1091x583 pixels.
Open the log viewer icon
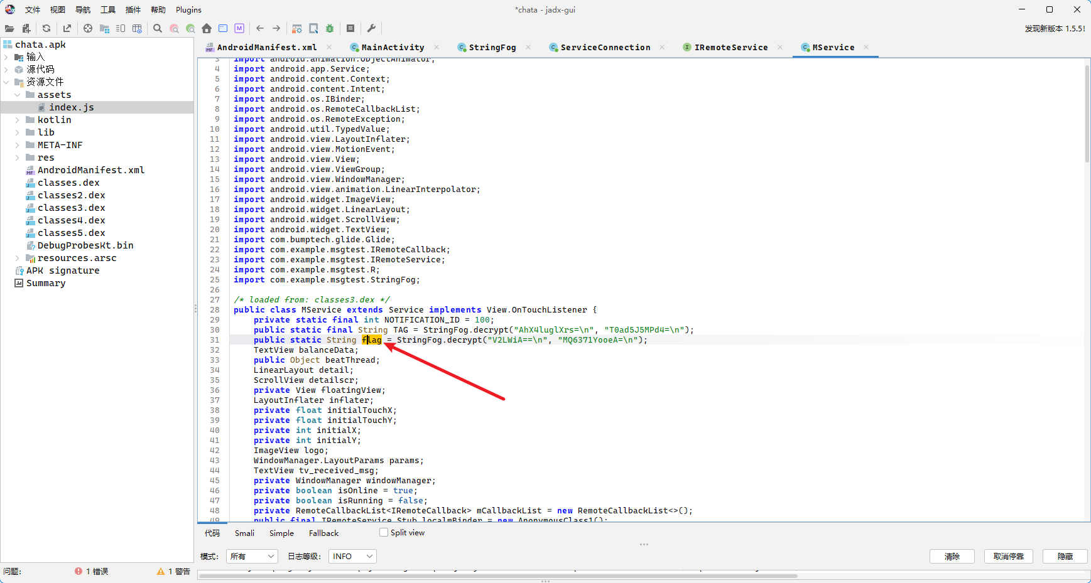pyautogui.click(x=350, y=28)
